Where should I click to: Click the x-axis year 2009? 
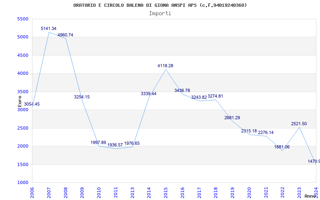pyautogui.click(x=82, y=193)
